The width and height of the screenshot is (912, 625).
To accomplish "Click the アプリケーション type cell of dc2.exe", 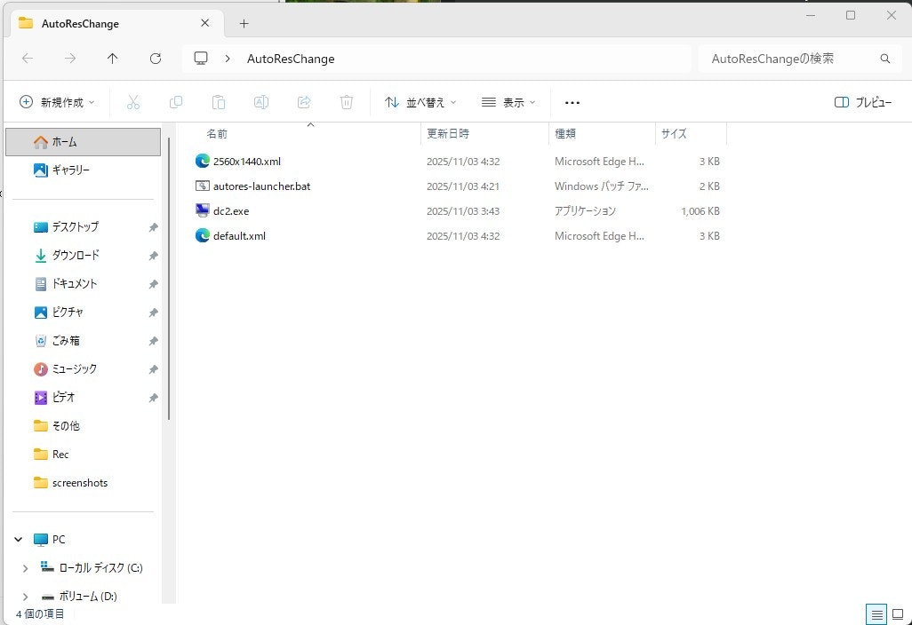I will coord(585,211).
